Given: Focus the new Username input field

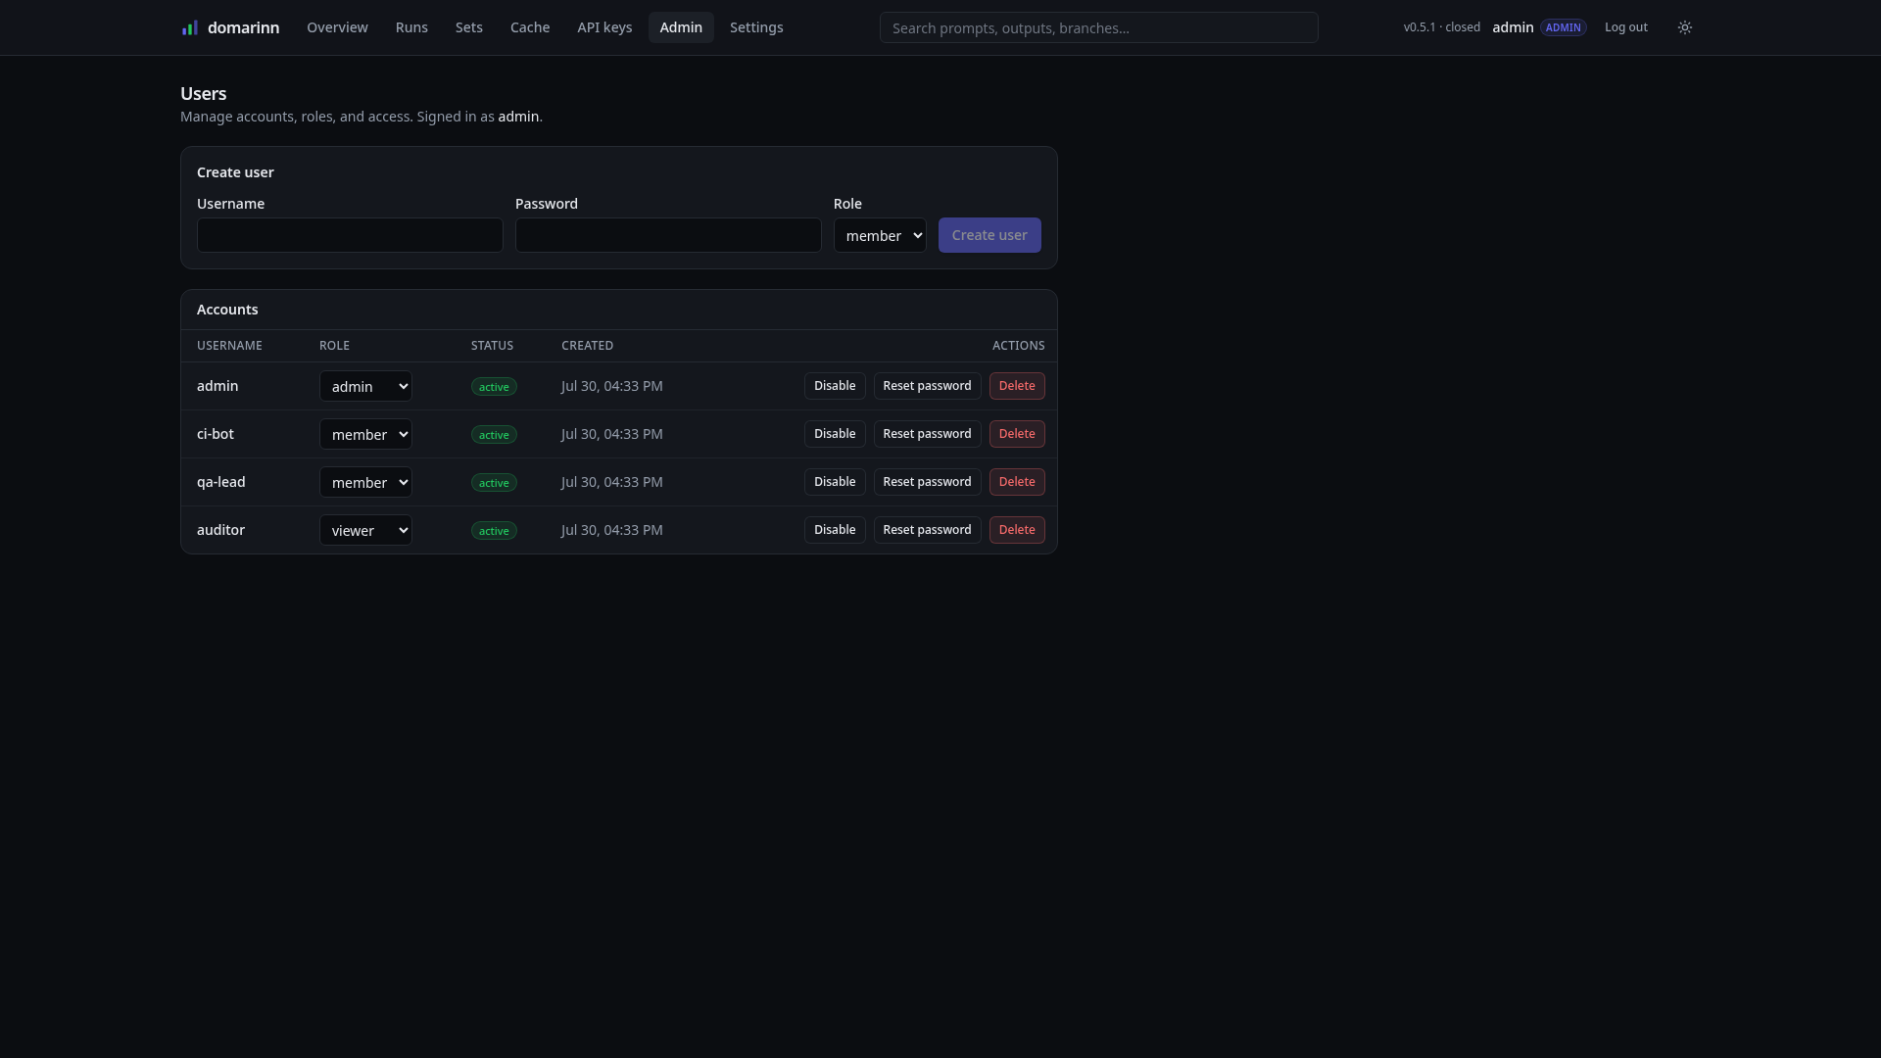Looking at the screenshot, I should [x=350, y=235].
